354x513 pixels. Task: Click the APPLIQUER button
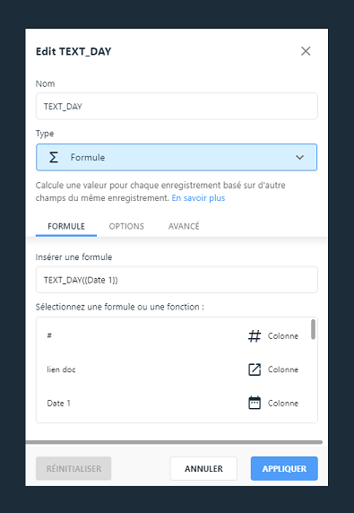[284, 468]
